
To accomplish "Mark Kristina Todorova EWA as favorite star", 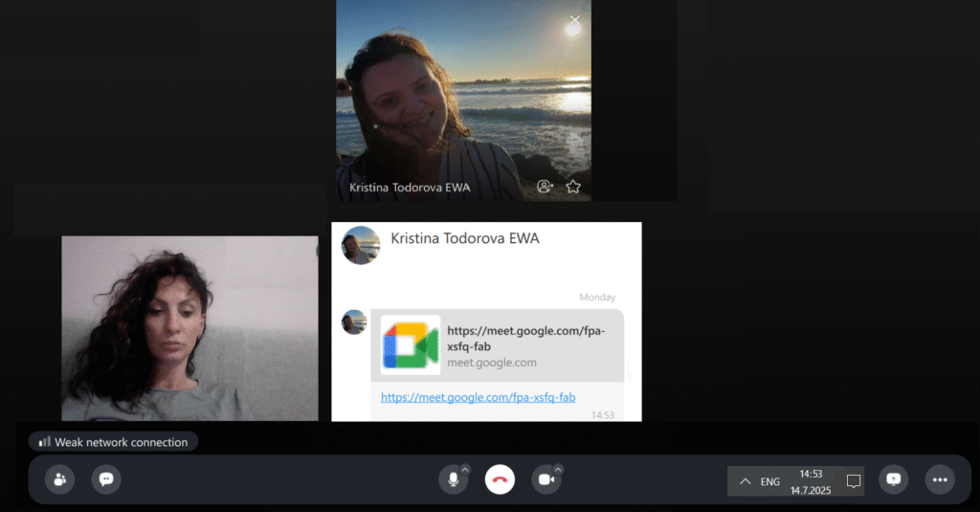I will (573, 187).
